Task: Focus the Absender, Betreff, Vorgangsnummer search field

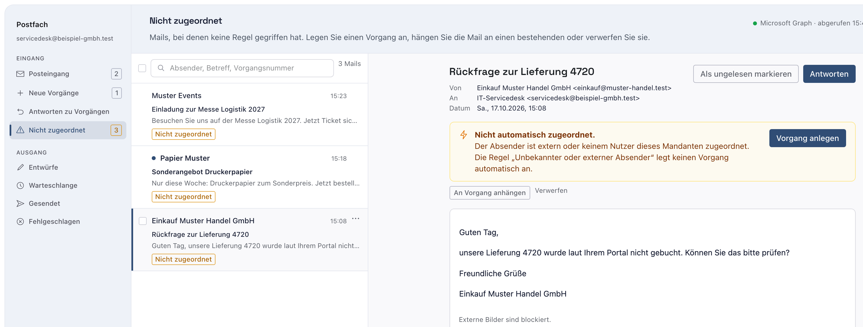Action: [242, 68]
